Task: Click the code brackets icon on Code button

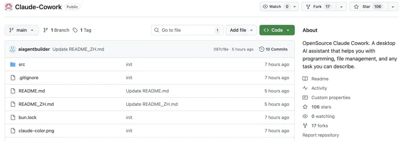Action: click(266, 30)
